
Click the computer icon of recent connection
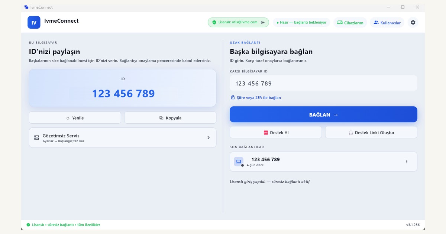pos(239,162)
